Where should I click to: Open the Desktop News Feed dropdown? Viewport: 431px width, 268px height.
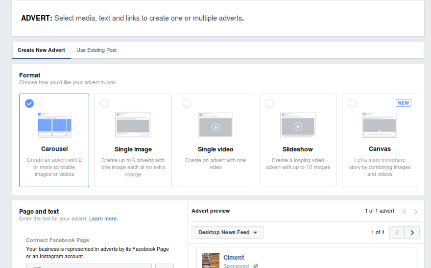[227, 232]
